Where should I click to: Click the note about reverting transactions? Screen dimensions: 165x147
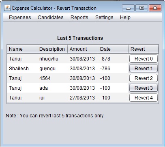55,116
